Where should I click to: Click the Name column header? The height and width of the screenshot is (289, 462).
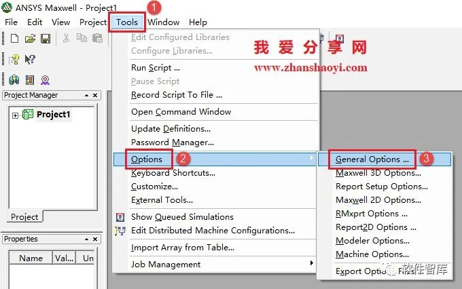[31, 258]
